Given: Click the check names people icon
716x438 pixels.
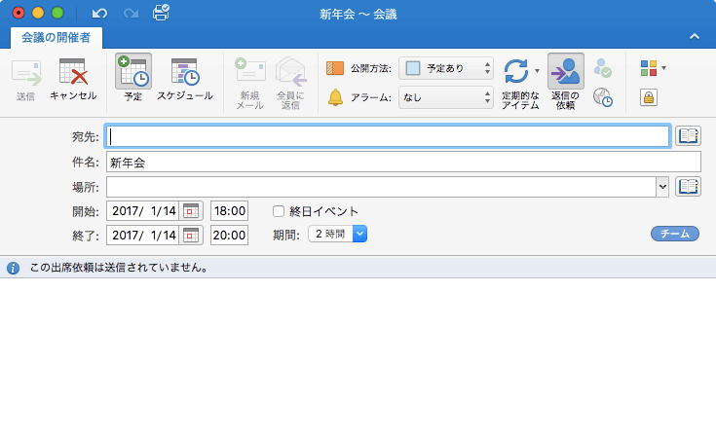Looking at the screenshot, I should [x=603, y=68].
